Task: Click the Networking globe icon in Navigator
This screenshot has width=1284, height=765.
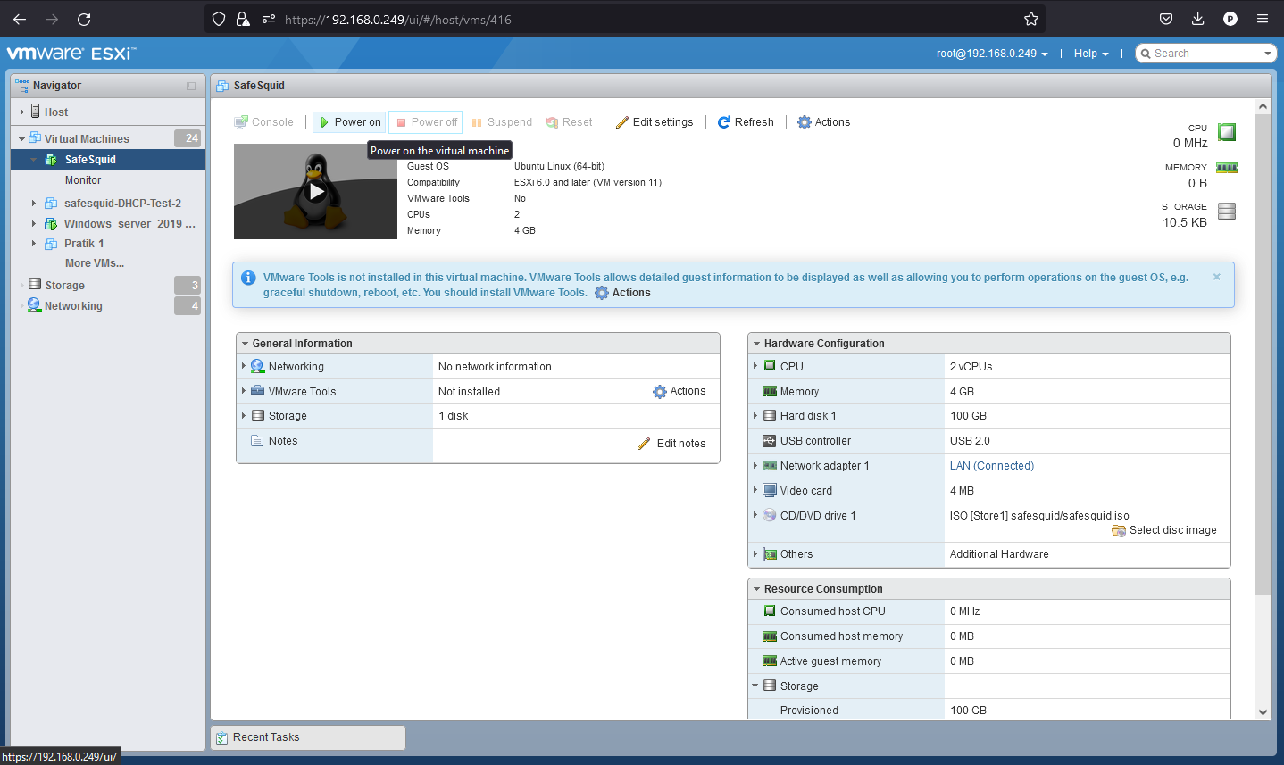Action: pyautogui.click(x=35, y=304)
